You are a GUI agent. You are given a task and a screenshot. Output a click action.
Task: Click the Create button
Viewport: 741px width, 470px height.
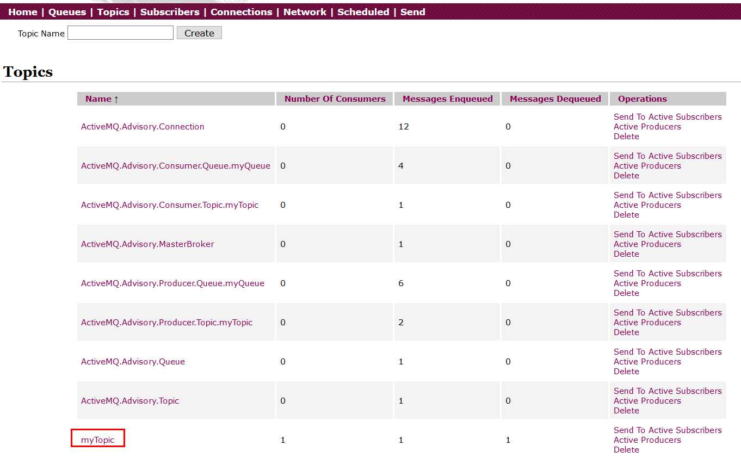point(199,33)
